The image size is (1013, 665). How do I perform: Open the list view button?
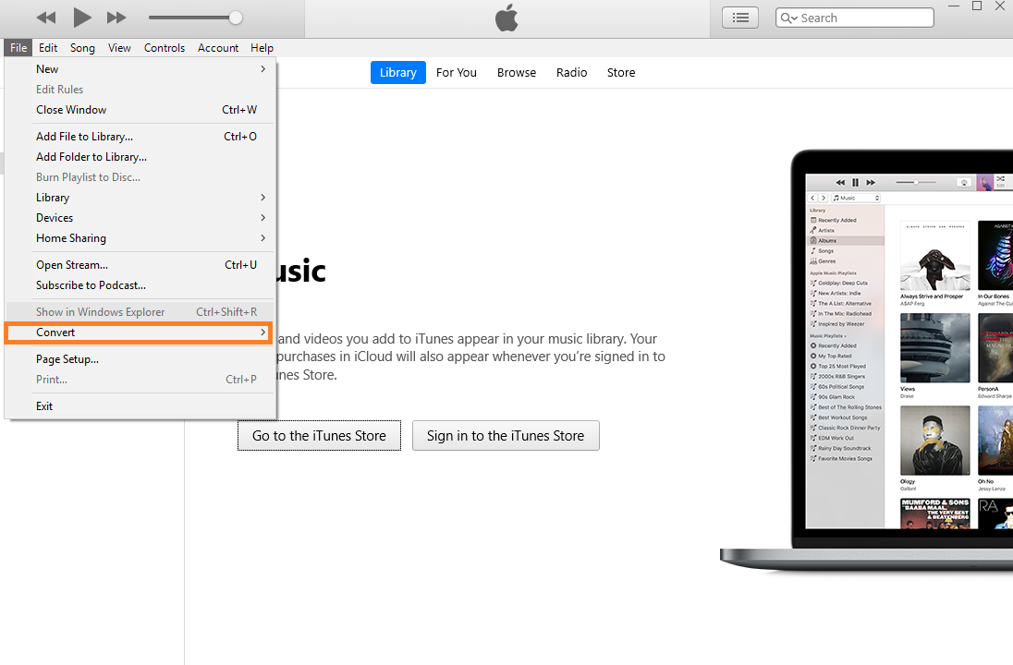[x=740, y=18]
